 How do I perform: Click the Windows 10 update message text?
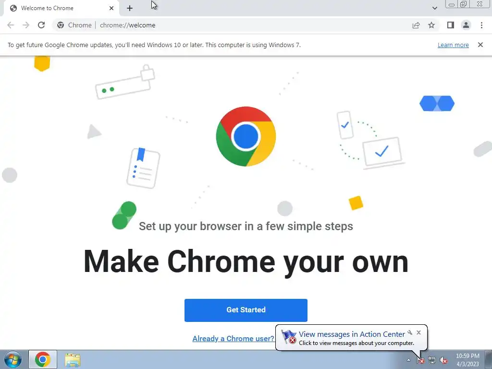coord(154,45)
